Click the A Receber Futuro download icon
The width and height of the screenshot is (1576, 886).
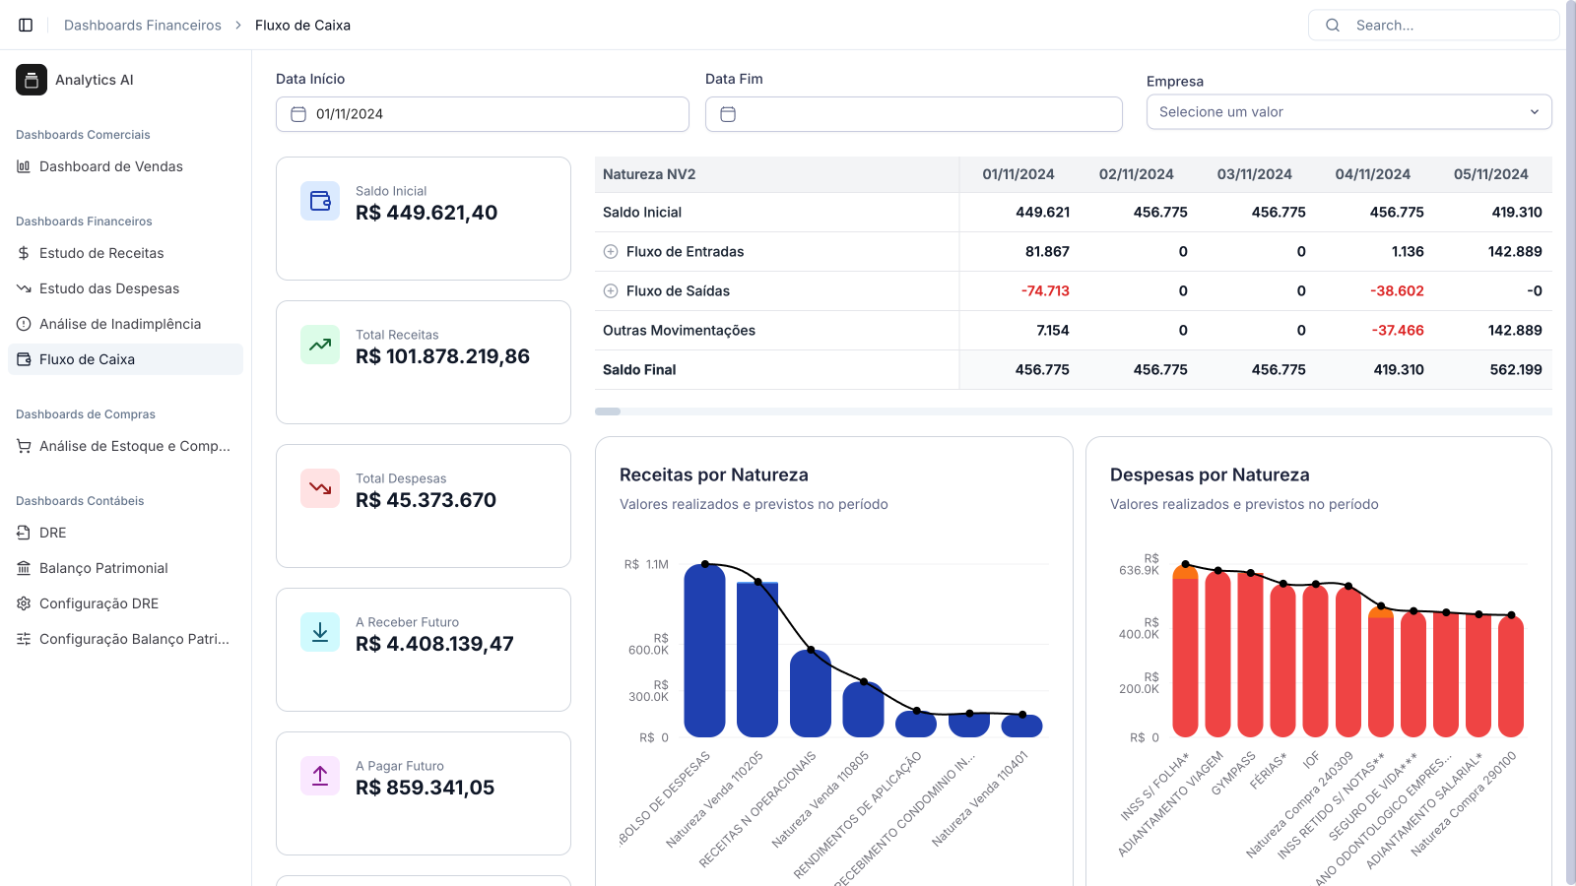[x=320, y=632]
